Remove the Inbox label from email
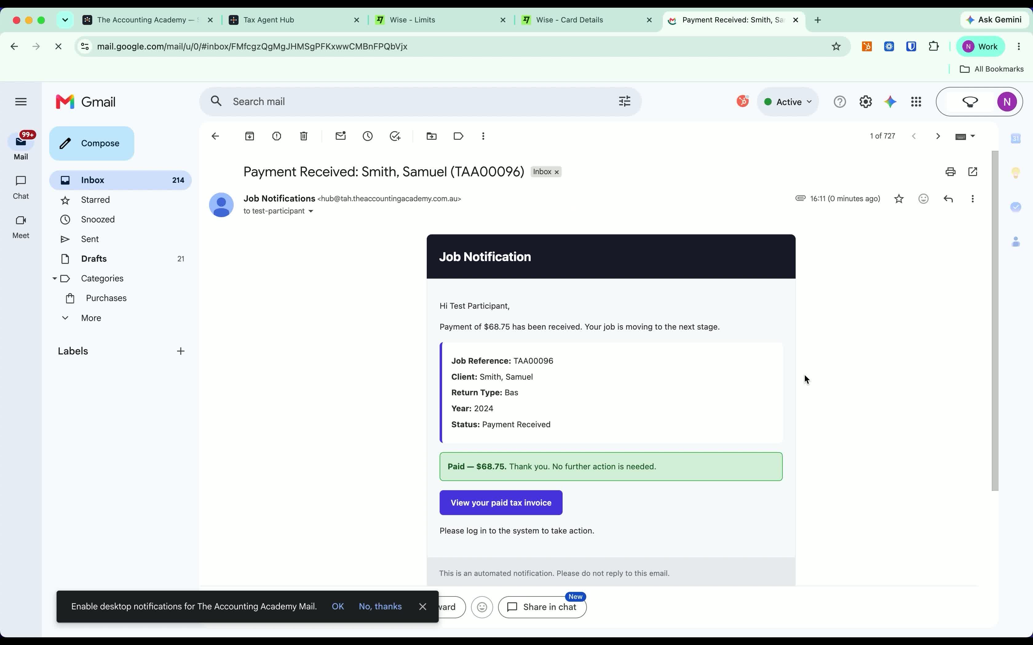This screenshot has width=1033, height=645. coord(557,172)
